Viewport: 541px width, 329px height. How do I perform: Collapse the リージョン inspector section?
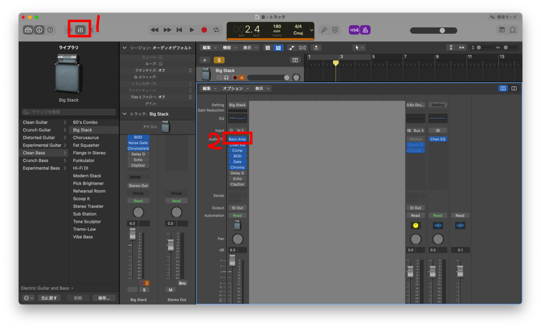click(x=125, y=48)
